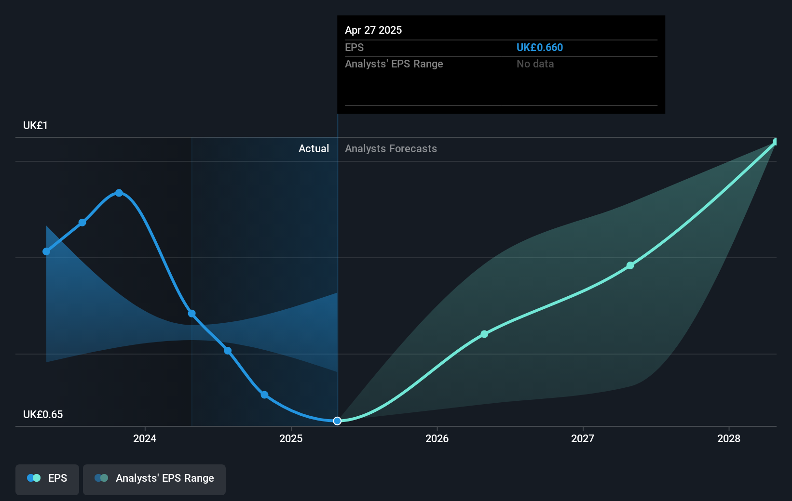Click the final forecast point at 2028
The image size is (792, 501).
(x=776, y=141)
